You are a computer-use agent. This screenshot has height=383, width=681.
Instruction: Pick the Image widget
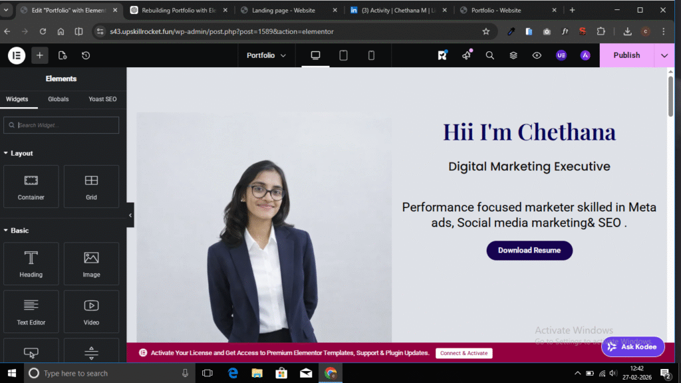[x=91, y=264]
